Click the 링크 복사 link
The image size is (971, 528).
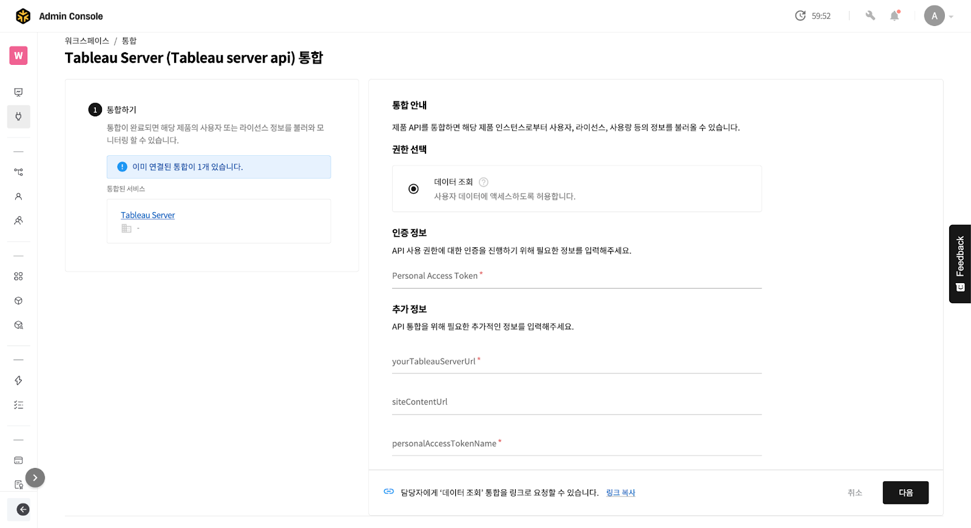pyautogui.click(x=620, y=493)
